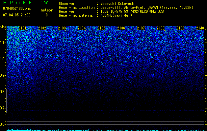207x131 pixels.
Task: Click the 2135 time marker
Action: click(101, 28)
